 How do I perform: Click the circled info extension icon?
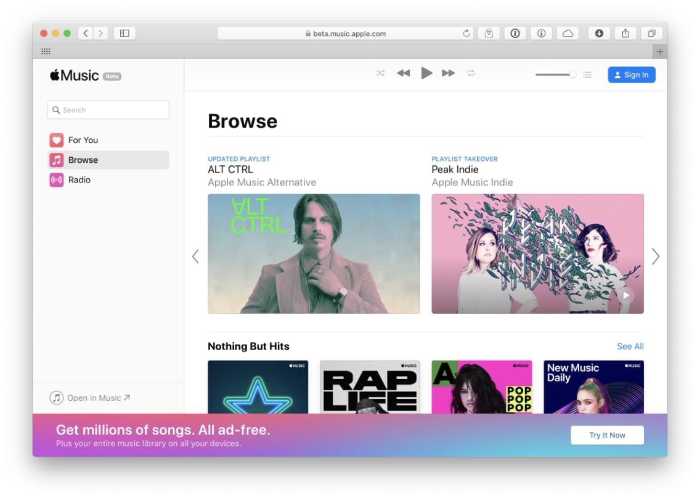pos(541,33)
